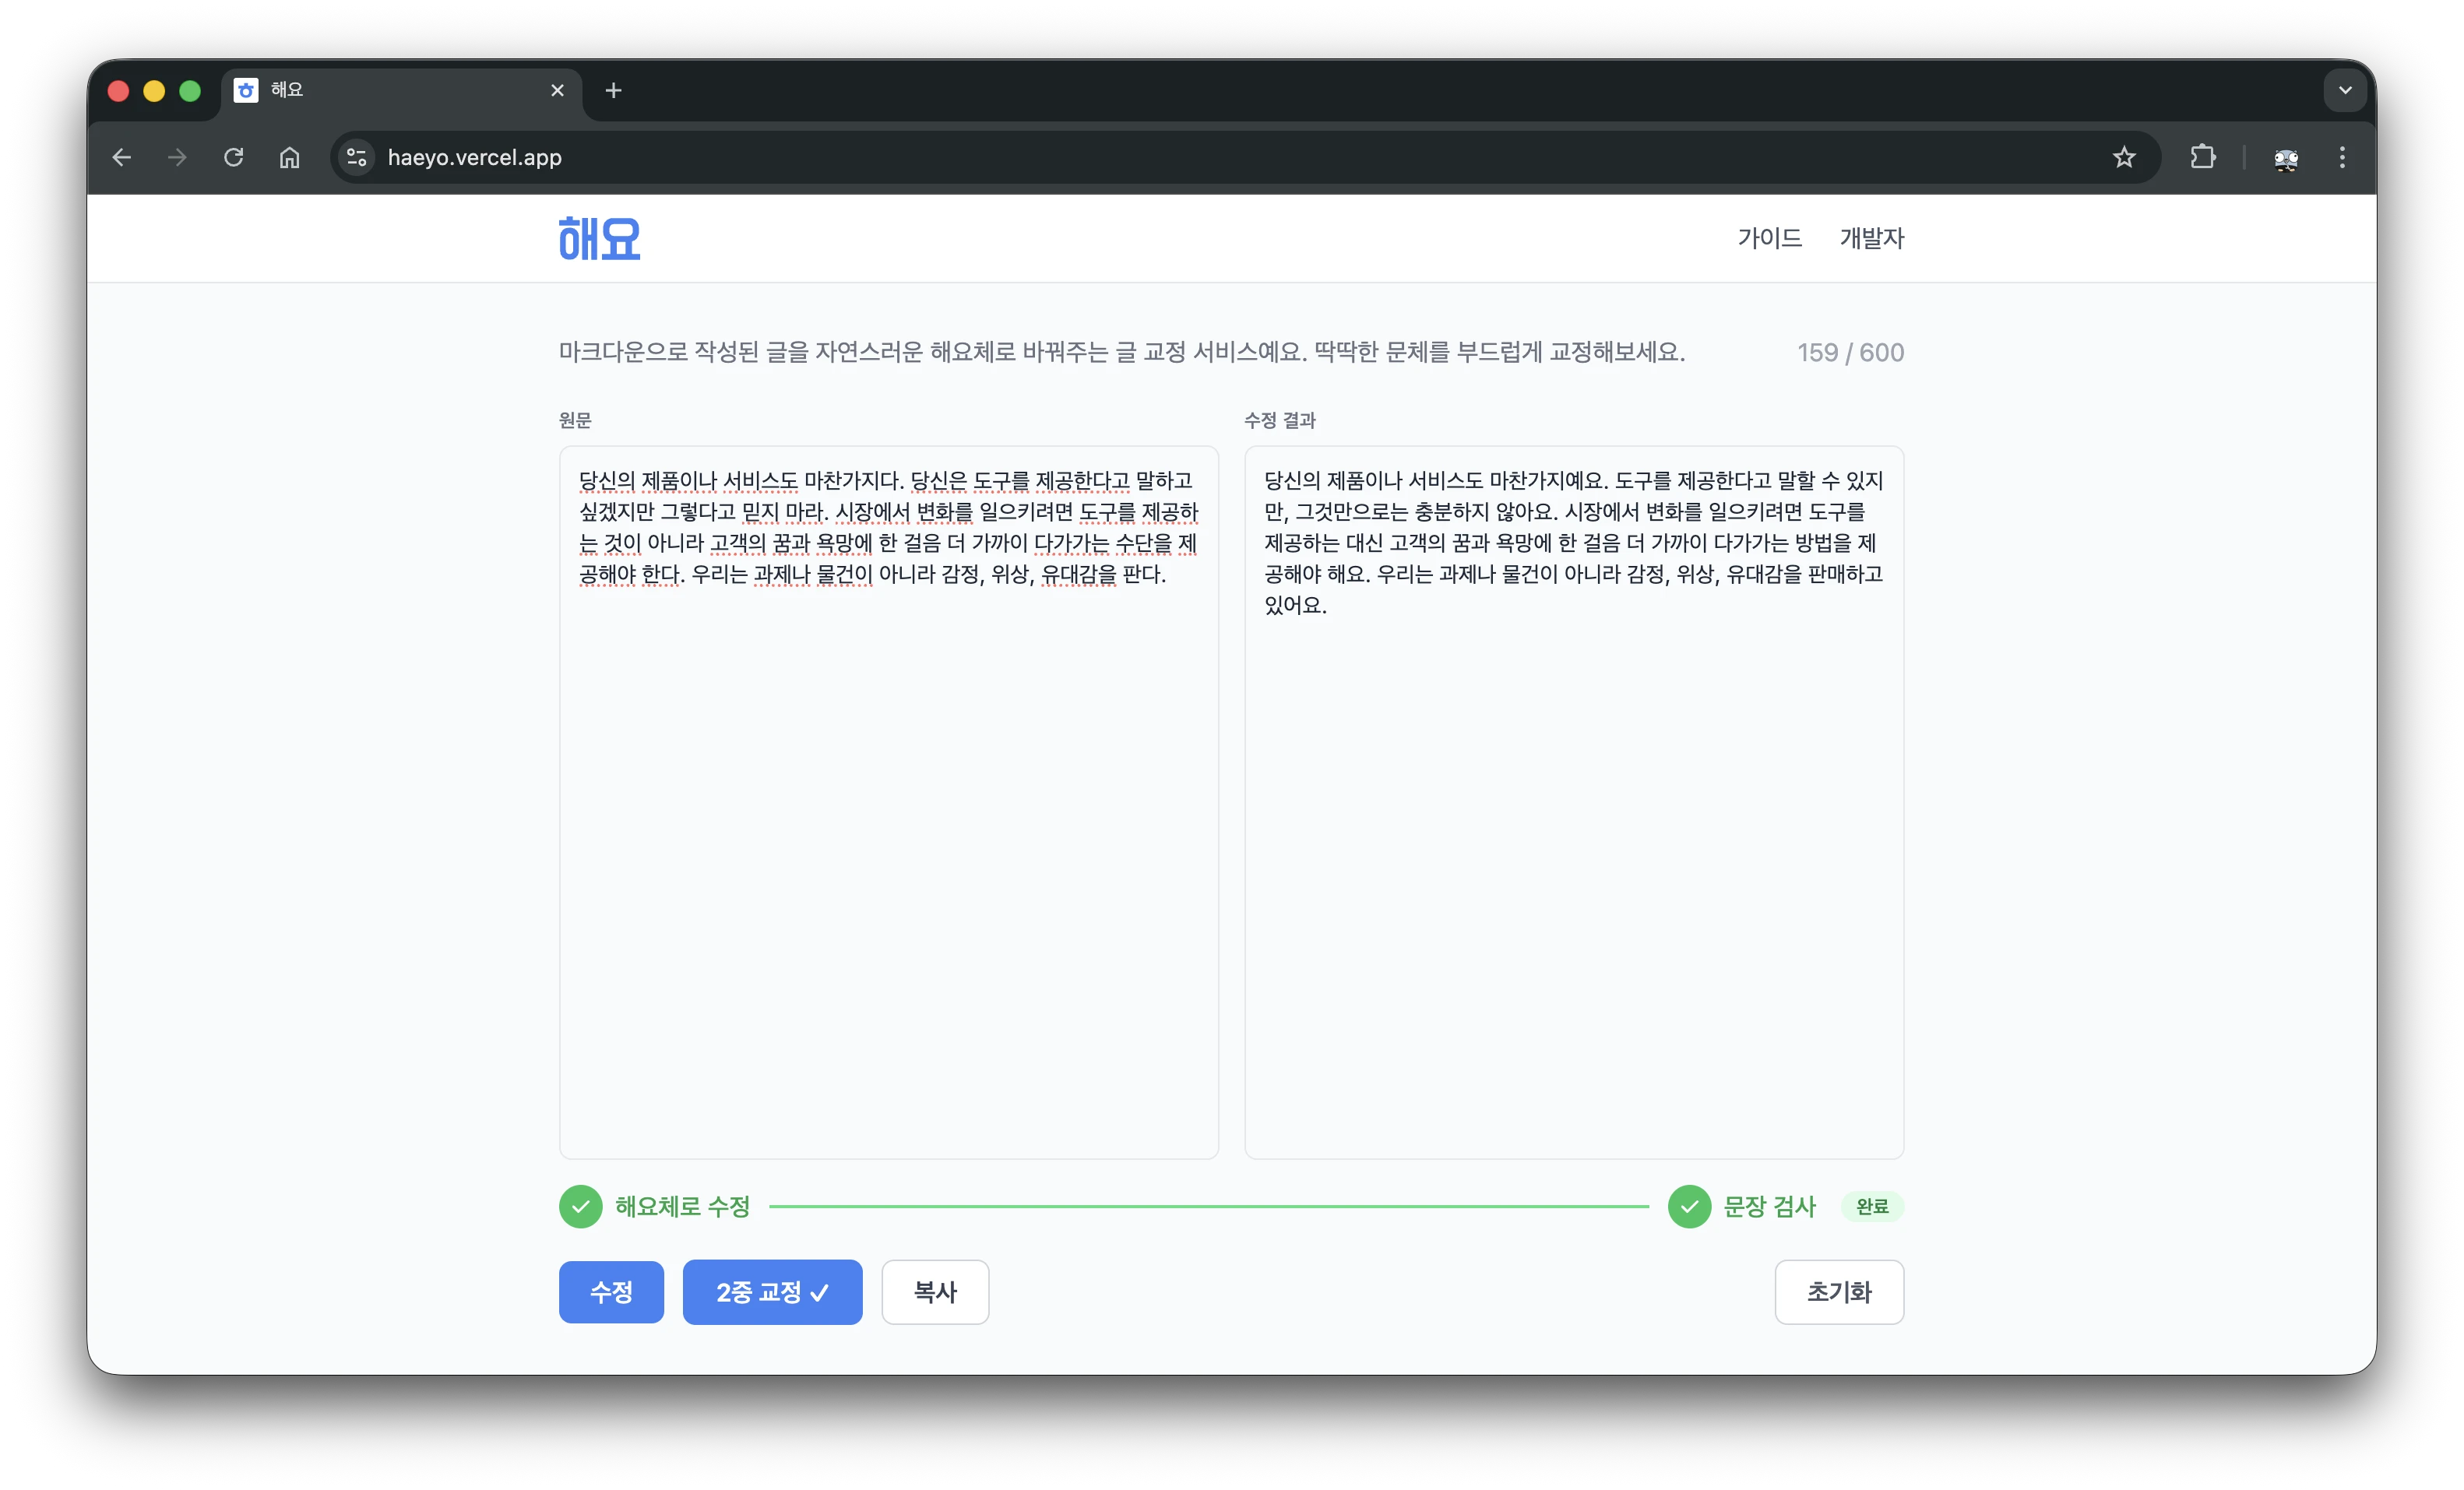Expand the tab search chevron
The height and width of the screenshot is (1490, 2464).
tap(2345, 90)
